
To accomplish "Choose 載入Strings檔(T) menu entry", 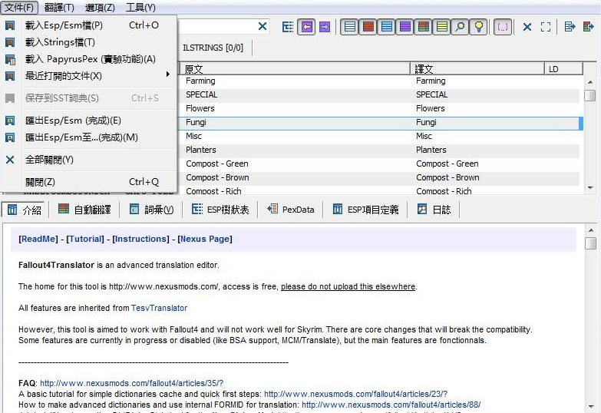I will coord(89,42).
